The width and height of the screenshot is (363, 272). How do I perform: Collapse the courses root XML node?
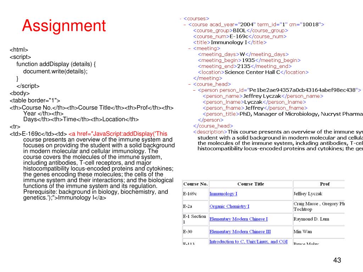click(x=180, y=18)
